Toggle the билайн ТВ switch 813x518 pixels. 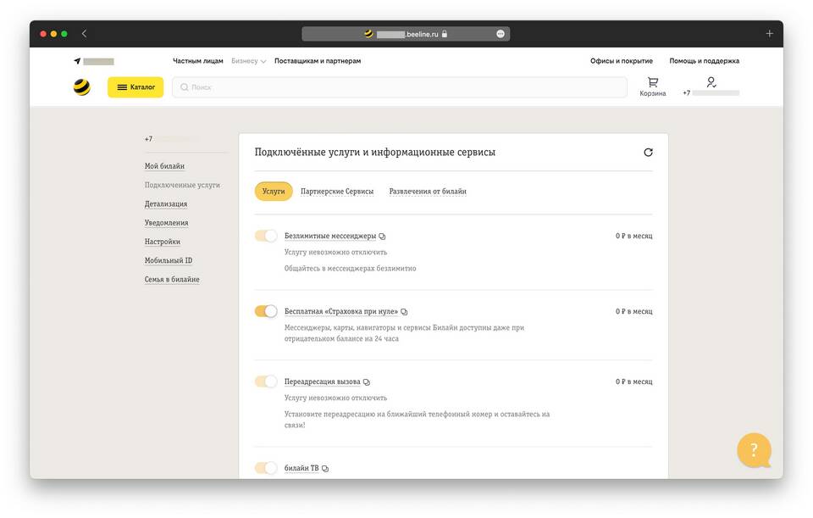(266, 468)
